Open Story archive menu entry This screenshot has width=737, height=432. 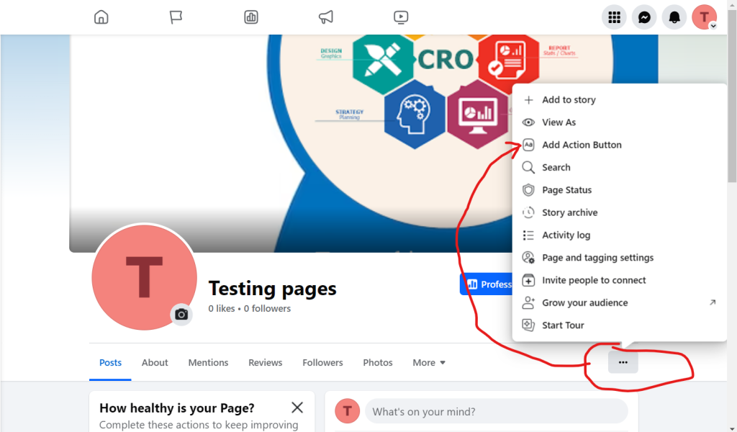[620, 212]
